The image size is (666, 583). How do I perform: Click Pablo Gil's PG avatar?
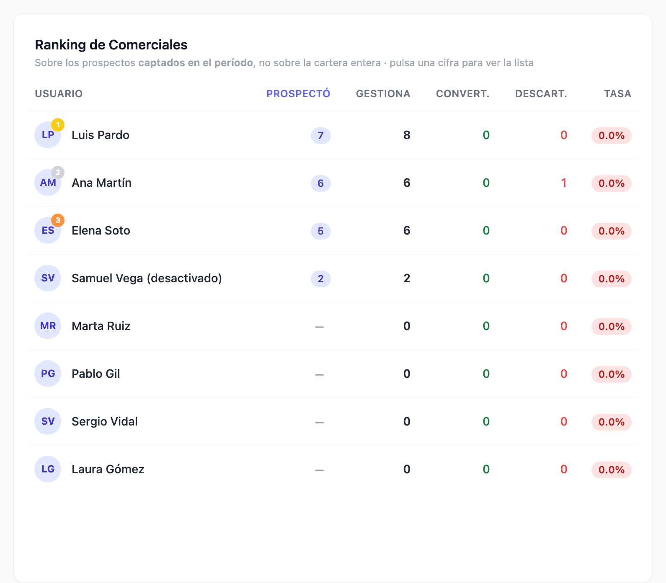coord(48,374)
